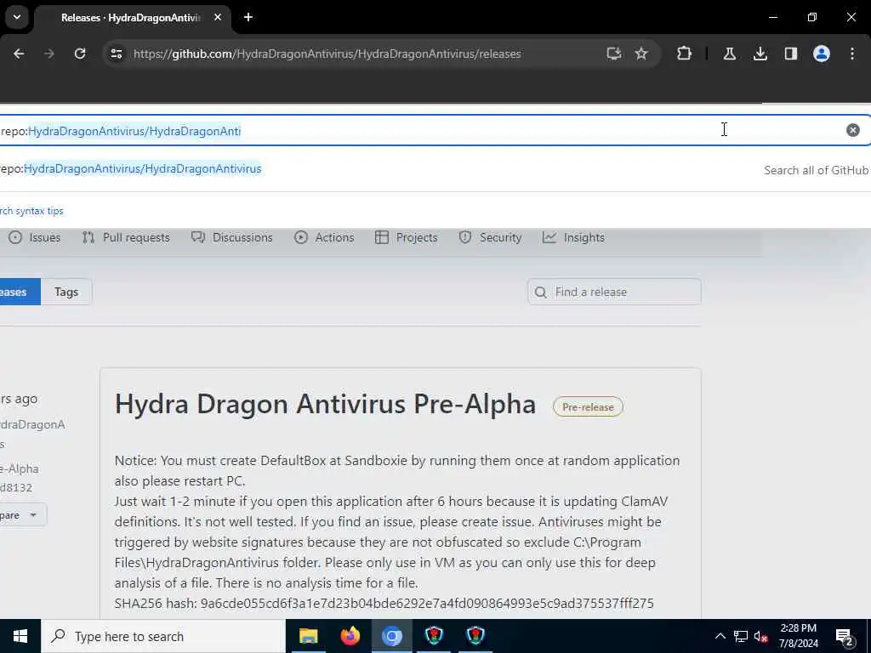This screenshot has width=871, height=653.
Task: Open the Pre-Alpha tag link in sidebar
Action: click(x=20, y=468)
